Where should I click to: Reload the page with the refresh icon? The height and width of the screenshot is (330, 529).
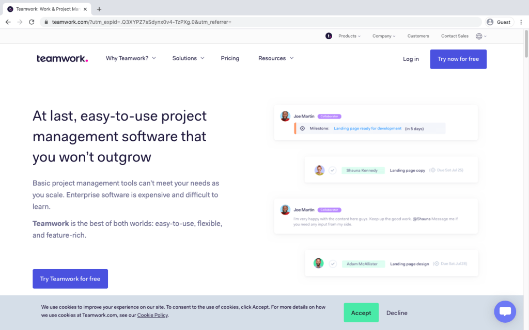click(32, 22)
